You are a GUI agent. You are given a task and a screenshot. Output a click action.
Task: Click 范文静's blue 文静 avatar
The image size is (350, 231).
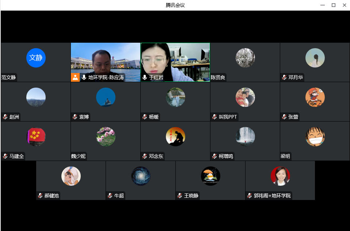click(x=36, y=58)
